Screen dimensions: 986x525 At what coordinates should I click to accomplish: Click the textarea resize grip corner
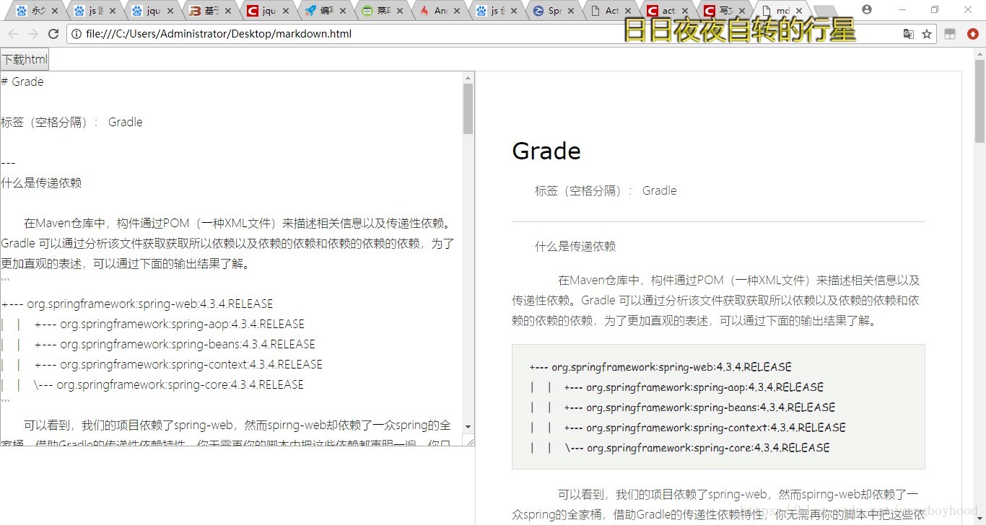point(469,441)
